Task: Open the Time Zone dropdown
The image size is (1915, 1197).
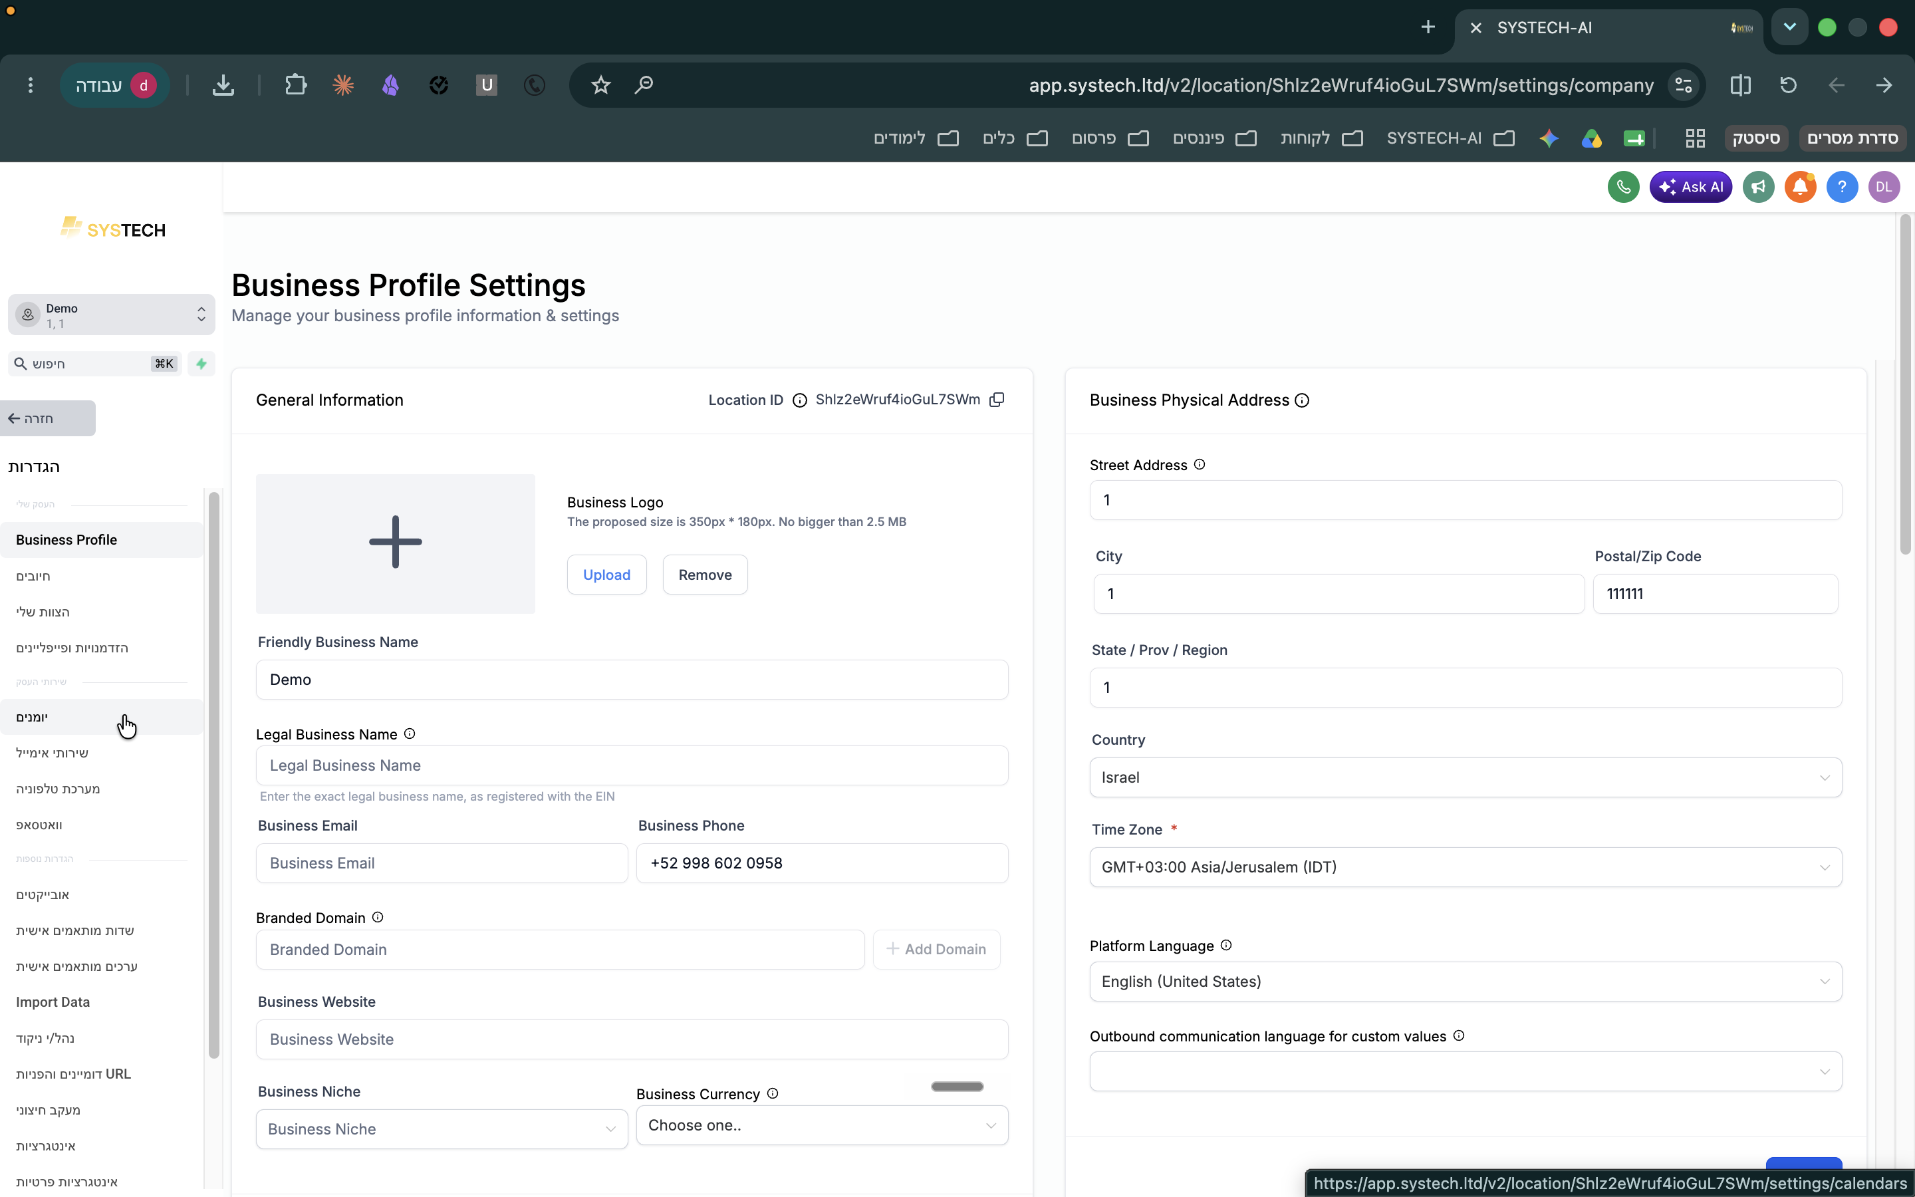Action: pyautogui.click(x=1466, y=867)
